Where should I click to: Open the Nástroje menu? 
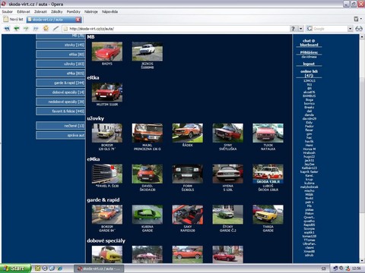click(91, 11)
